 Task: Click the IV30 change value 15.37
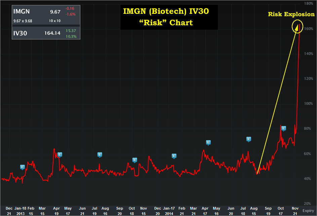pos(71,31)
